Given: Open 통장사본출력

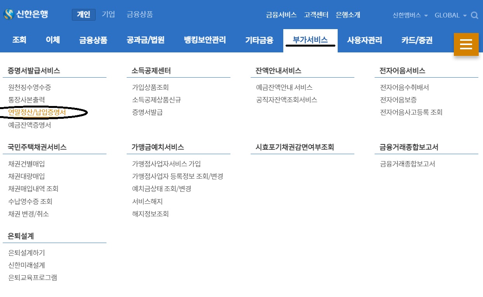Looking at the screenshot, I should [27, 100].
